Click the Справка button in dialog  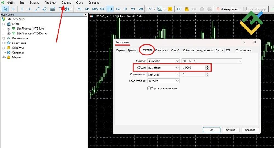click(250, 130)
